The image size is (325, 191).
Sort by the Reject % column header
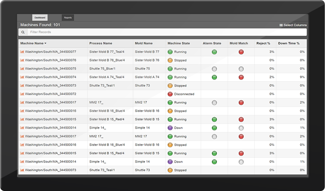tap(263, 43)
